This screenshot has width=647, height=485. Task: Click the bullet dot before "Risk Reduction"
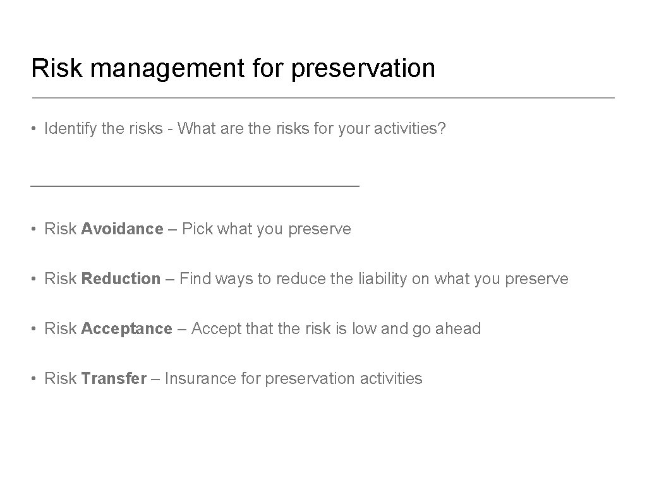point(35,279)
